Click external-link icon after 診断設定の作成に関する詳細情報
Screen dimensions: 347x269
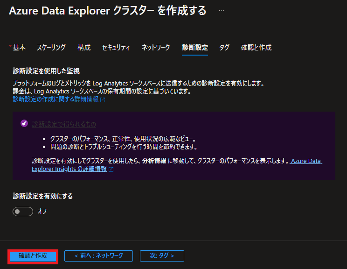point(103,100)
